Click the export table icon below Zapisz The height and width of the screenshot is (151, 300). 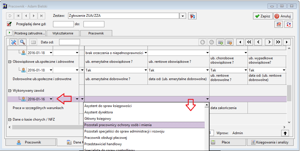[279, 24]
